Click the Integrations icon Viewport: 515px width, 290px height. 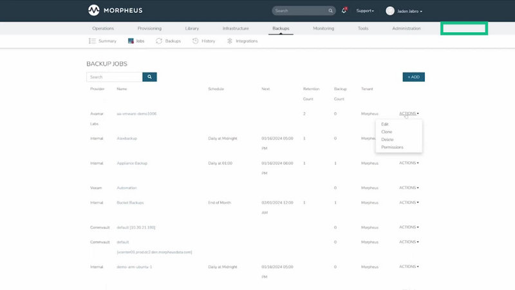[230, 41]
